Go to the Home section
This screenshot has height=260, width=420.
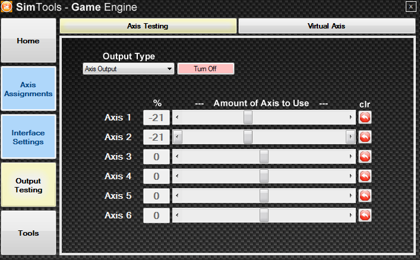point(29,40)
